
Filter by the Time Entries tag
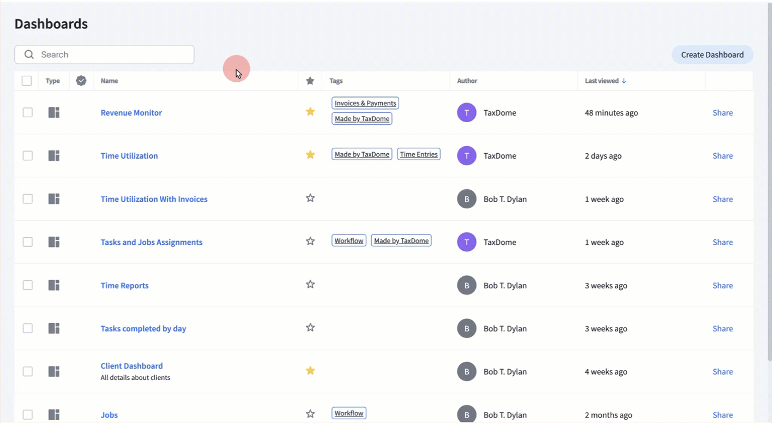[x=418, y=154]
